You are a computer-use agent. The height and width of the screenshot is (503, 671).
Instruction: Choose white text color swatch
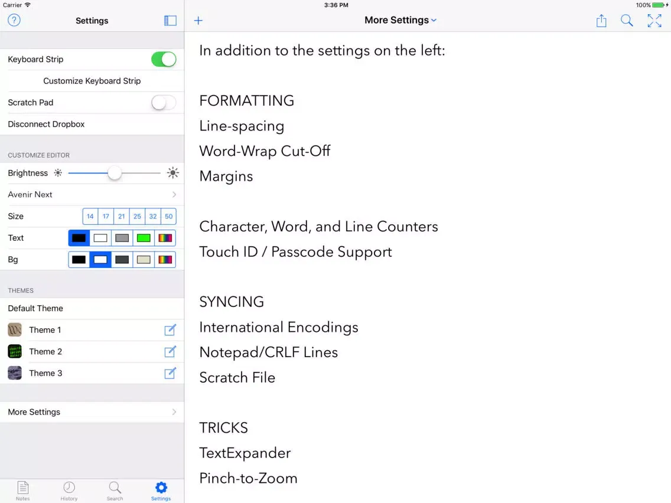point(100,238)
